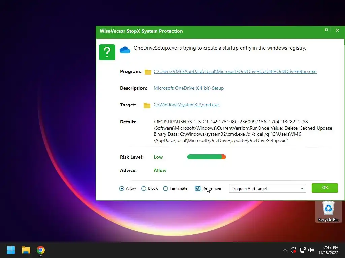Open Google Chrome from the taskbar
Screen dimensions: 345x258
(x=41, y=250)
